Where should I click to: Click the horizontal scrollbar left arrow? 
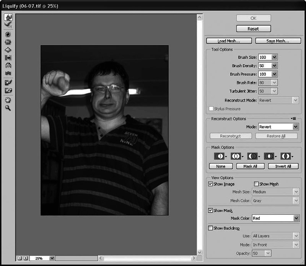click(101, 258)
